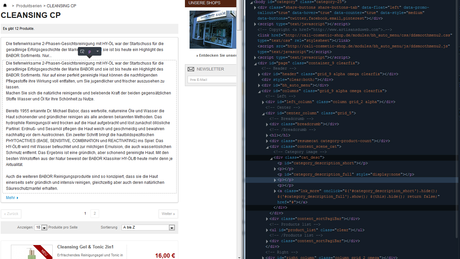Select the p id="category_description_short" line
The image size is (460, 259).
322,163
